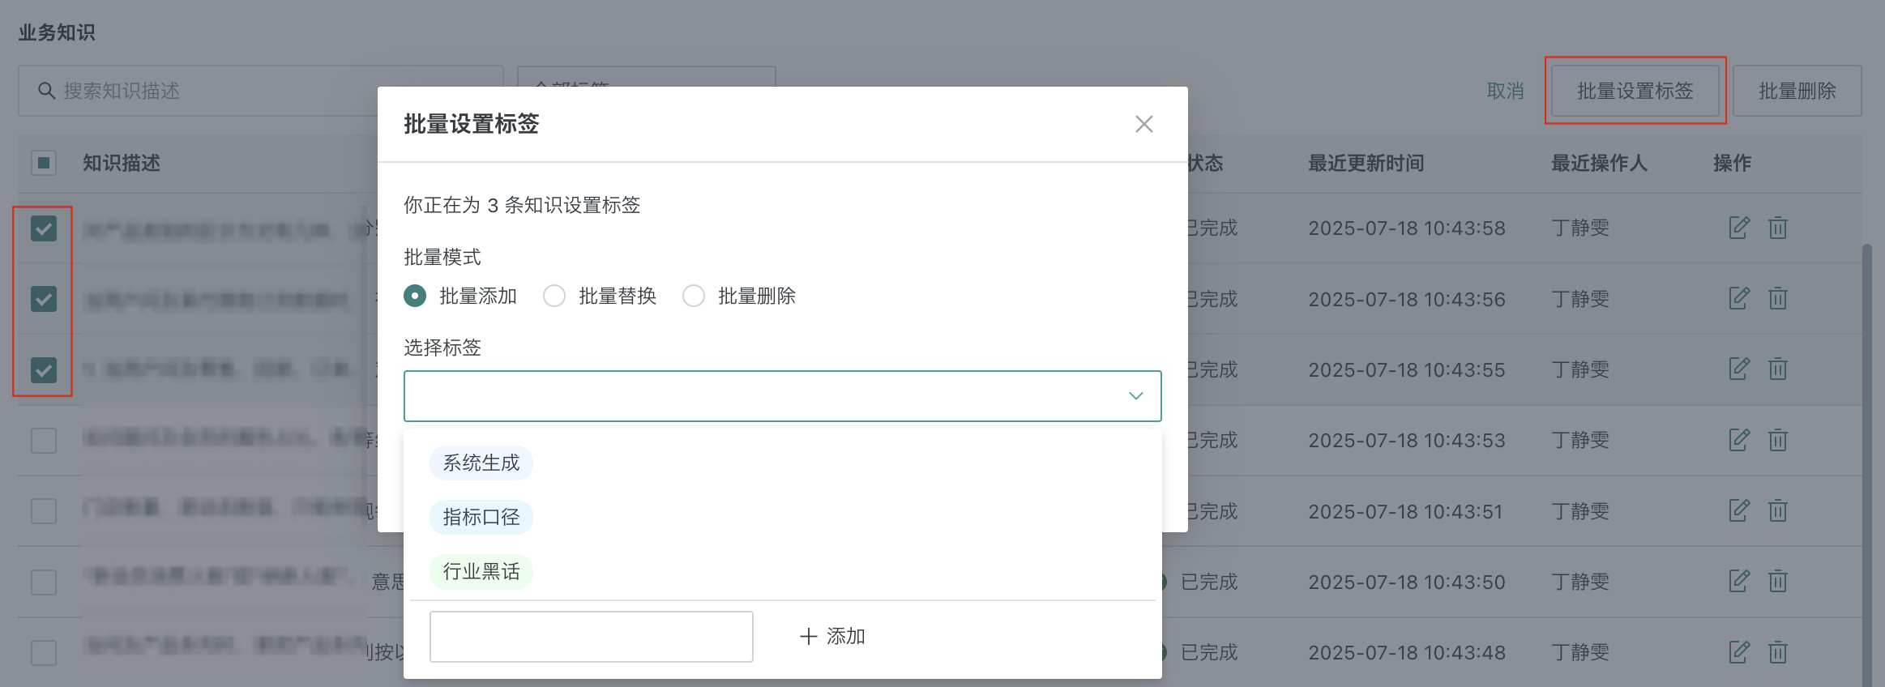The height and width of the screenshot is (687, 1885).
Task: Pick the 系统生成 tag option
Action: click(481, 463)
